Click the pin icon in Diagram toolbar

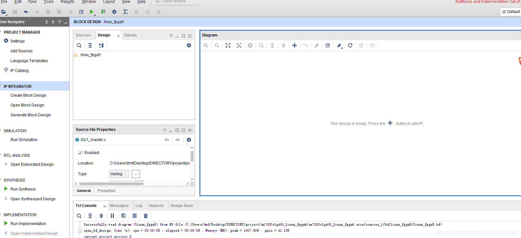click(339, 45)
